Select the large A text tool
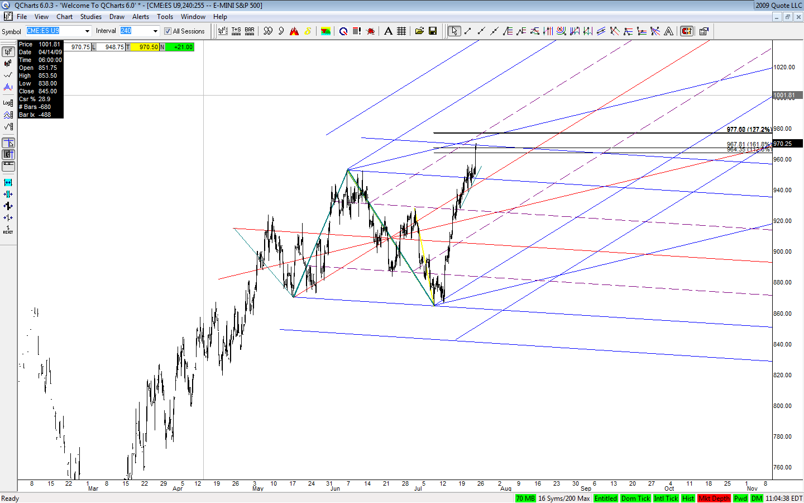This screenshot has height=503, width=804. (388, 31)
